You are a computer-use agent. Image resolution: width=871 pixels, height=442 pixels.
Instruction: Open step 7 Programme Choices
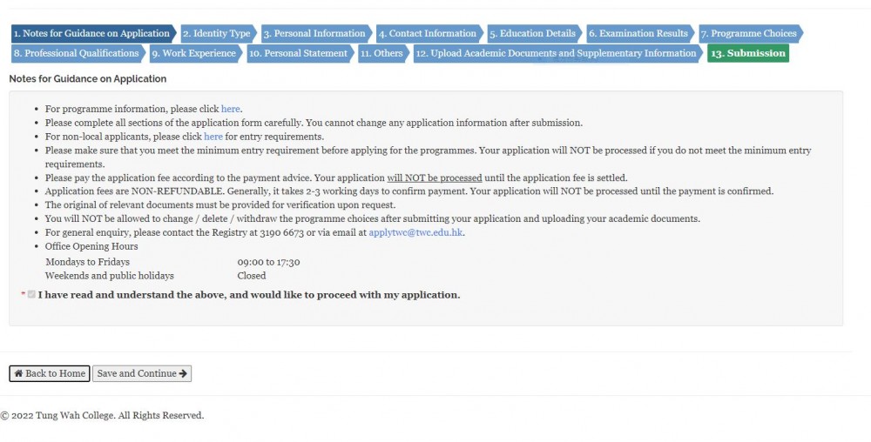[751, 33]
